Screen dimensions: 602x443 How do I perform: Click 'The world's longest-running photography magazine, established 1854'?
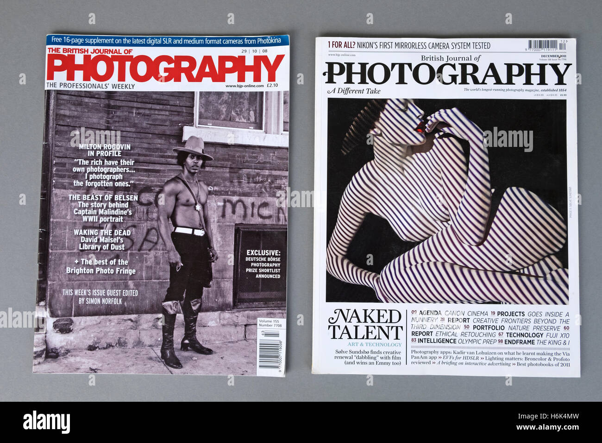click(x=515, y=89)
